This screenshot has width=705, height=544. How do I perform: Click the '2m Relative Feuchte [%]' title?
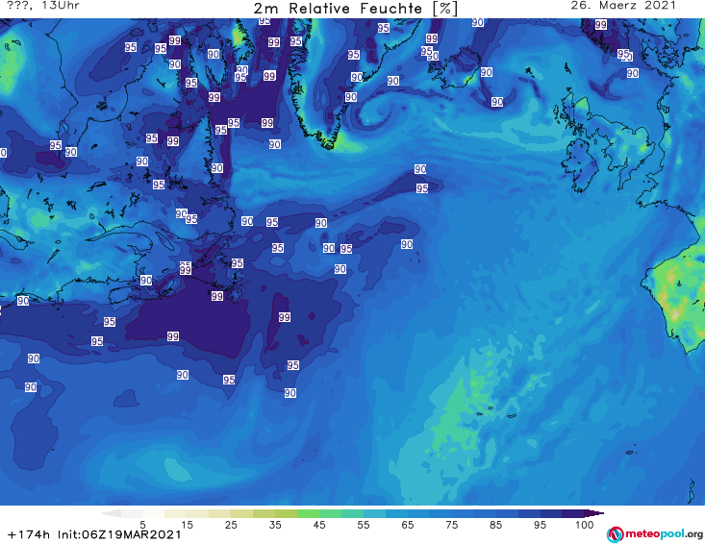coord(356,9)
